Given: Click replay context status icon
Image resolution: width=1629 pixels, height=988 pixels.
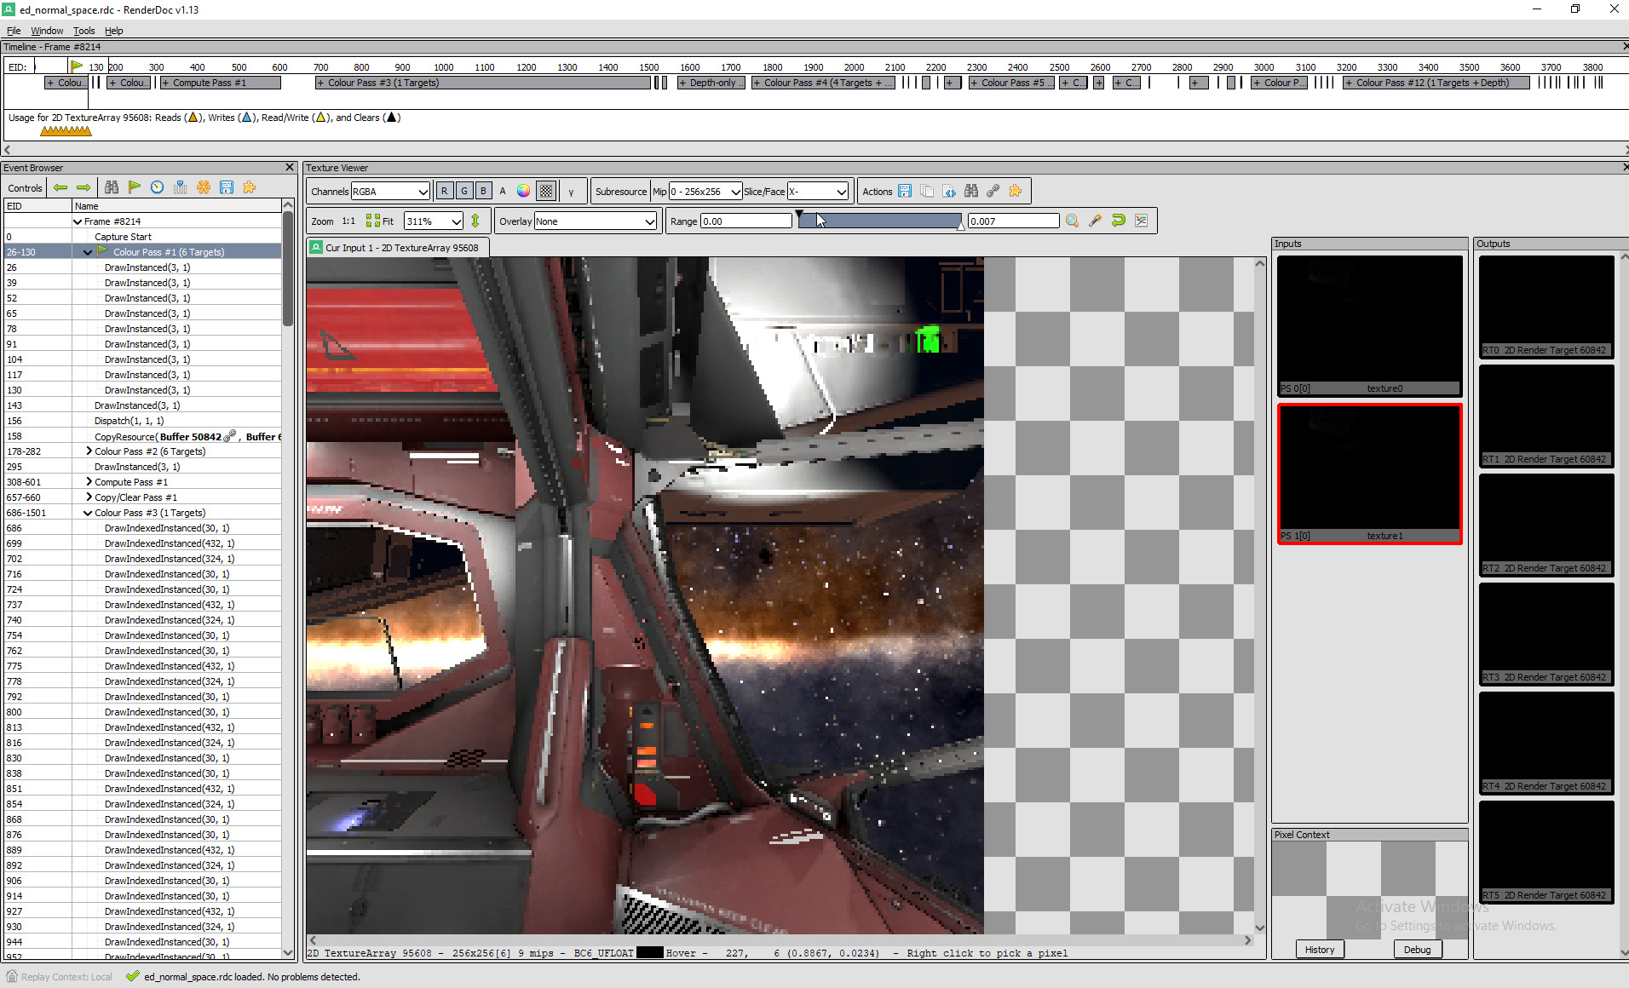Looking at the screenshot, I should click(x=12, y=976).
